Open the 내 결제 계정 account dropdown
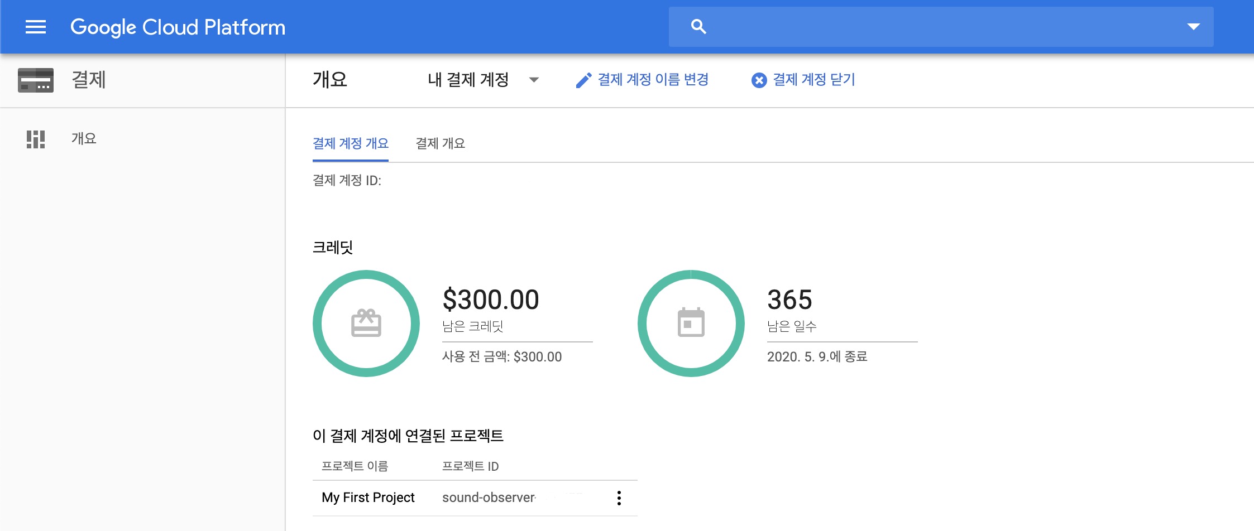The width and height of the screenshot is (1254, 531). [483, 80]
